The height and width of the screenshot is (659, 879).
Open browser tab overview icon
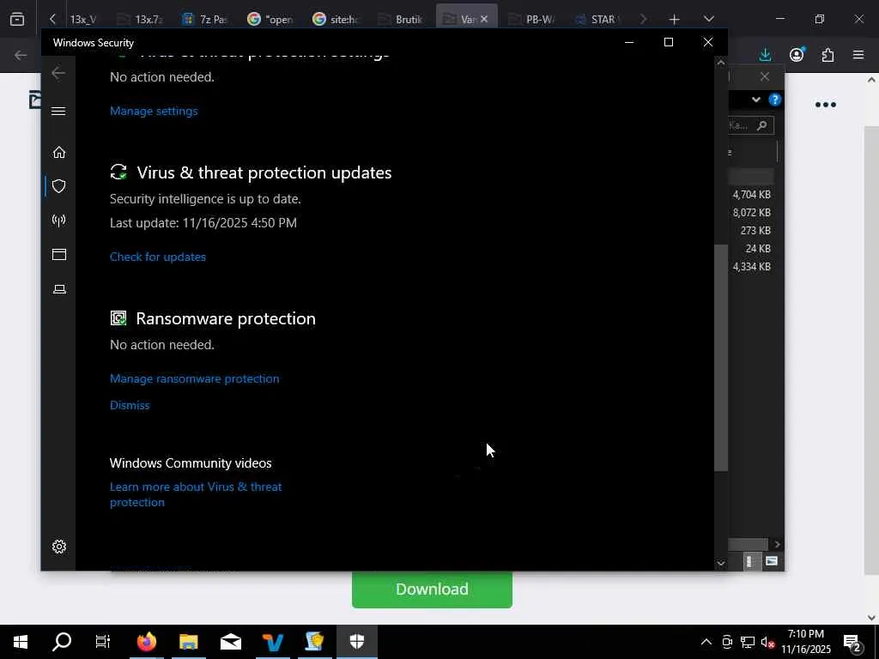pos(17,19)
